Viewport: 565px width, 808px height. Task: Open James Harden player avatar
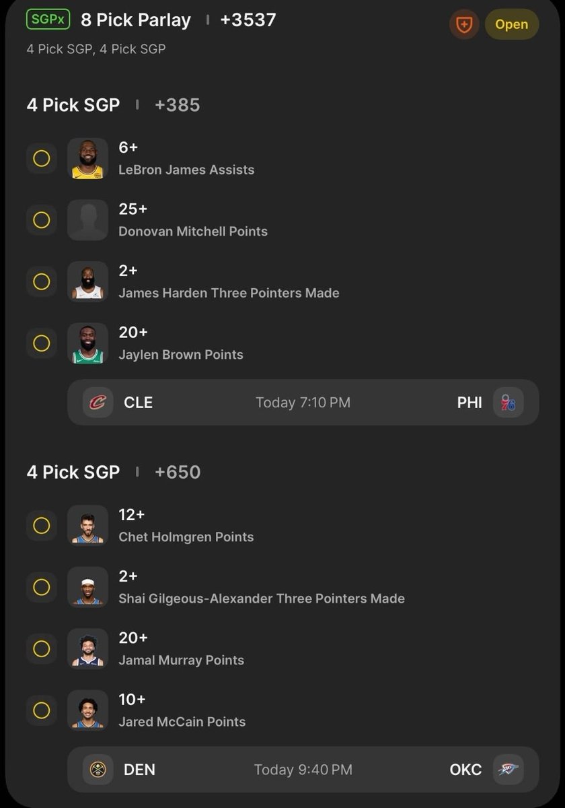88,281
